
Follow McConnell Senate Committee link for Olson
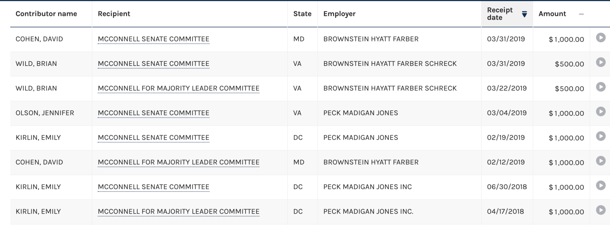coord(153,113)
